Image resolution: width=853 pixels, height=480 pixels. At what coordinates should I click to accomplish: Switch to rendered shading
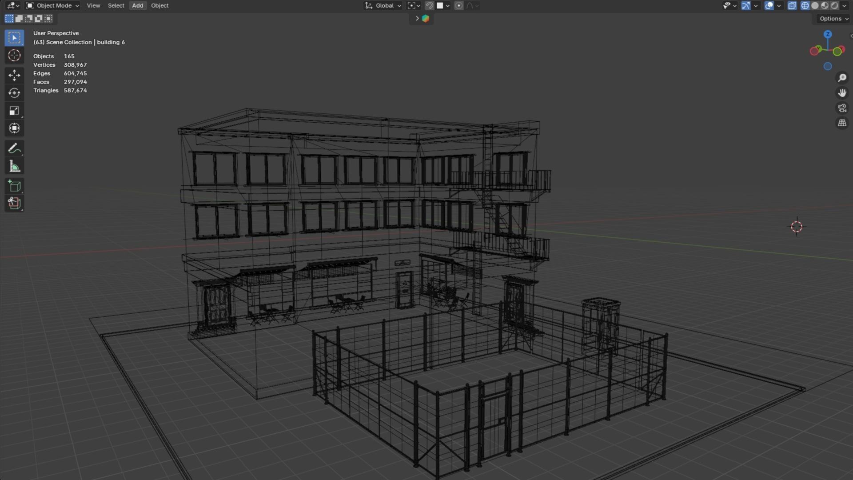click(x=834, y=6)
